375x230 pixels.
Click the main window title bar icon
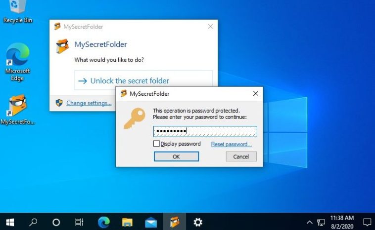tap(57, 26)
